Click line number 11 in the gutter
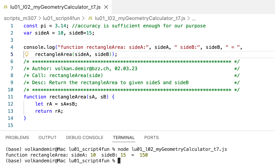The image size is (275, 164). pos(11,97)
